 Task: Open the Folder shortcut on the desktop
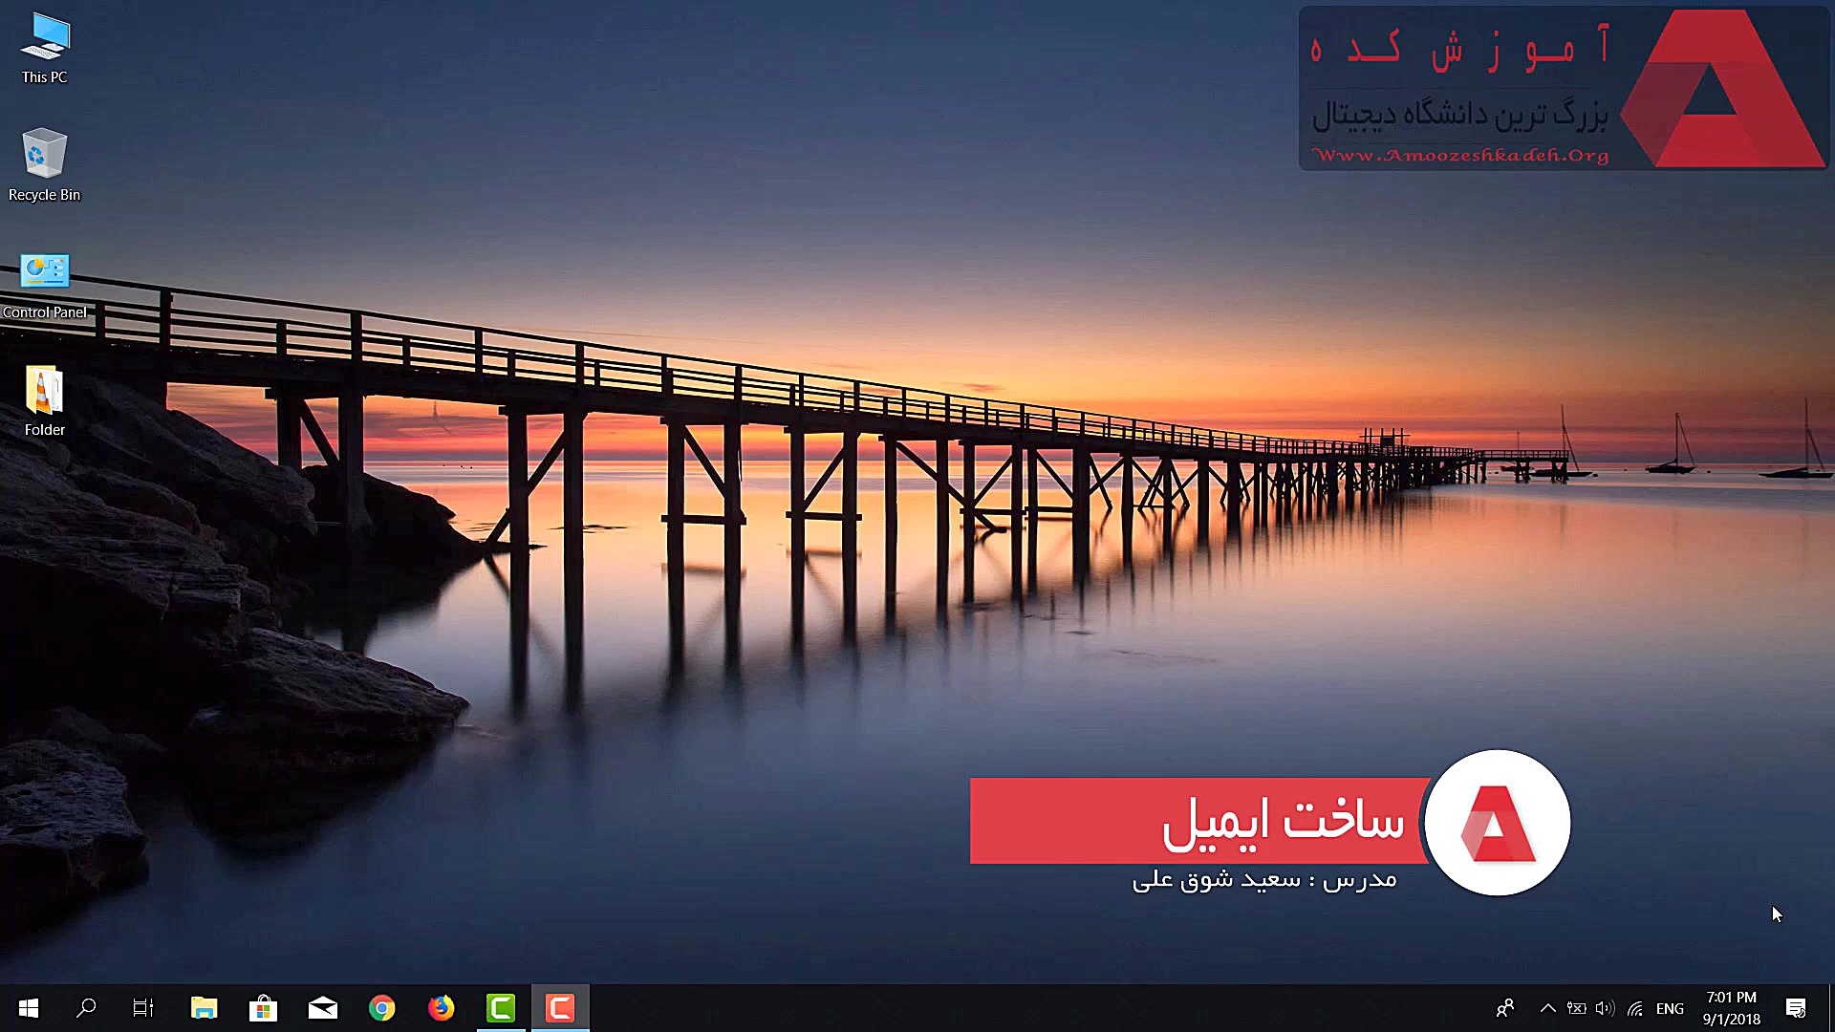click(x=43, y=394)
